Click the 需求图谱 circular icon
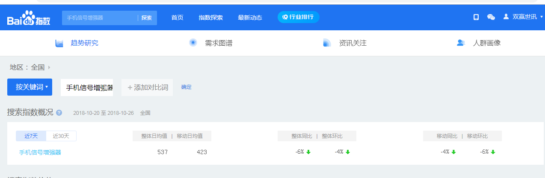545x178 pixels. tap(193, 43)
